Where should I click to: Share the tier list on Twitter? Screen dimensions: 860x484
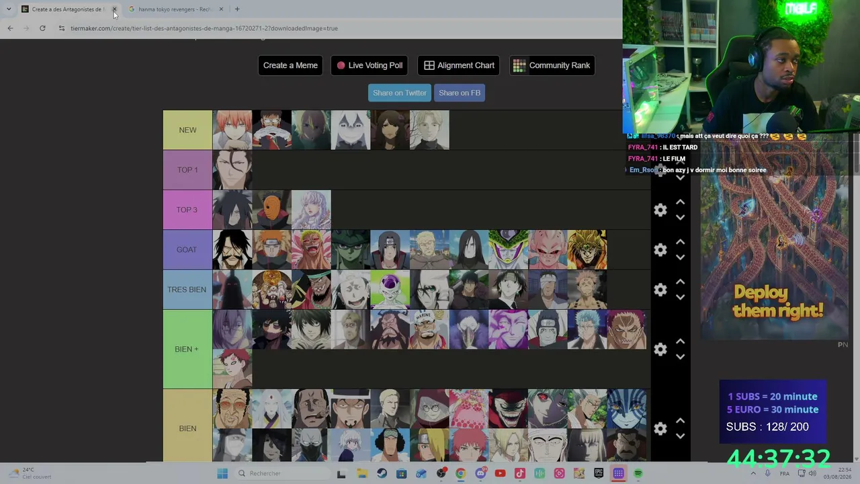point(400,93)
